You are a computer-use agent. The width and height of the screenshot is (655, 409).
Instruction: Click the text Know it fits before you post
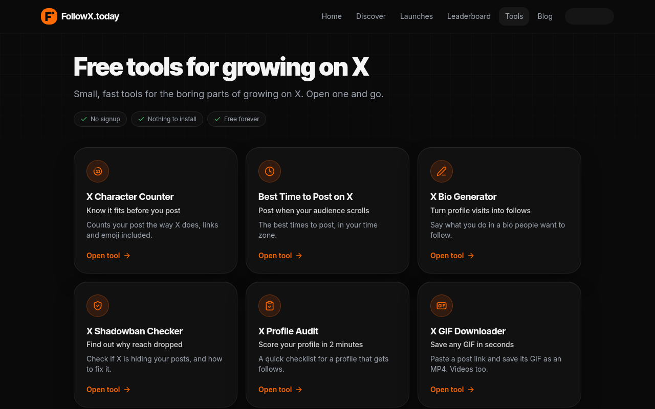click(134, 211)
